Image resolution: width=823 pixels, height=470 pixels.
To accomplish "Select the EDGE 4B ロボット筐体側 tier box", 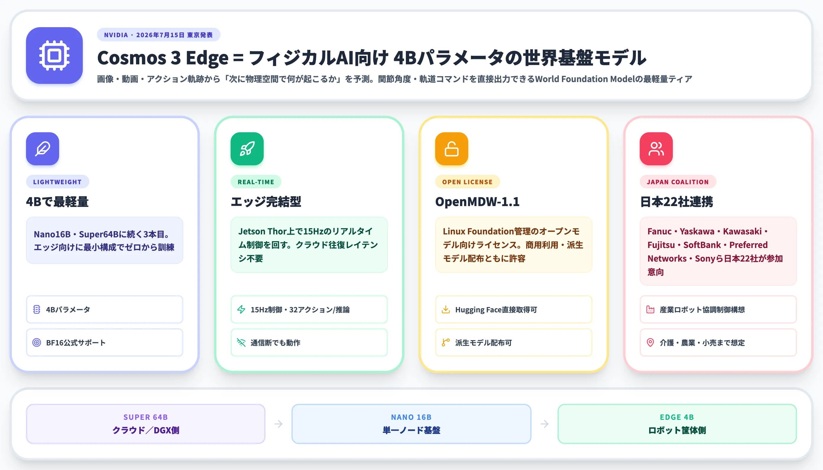I will click(677, 424).
